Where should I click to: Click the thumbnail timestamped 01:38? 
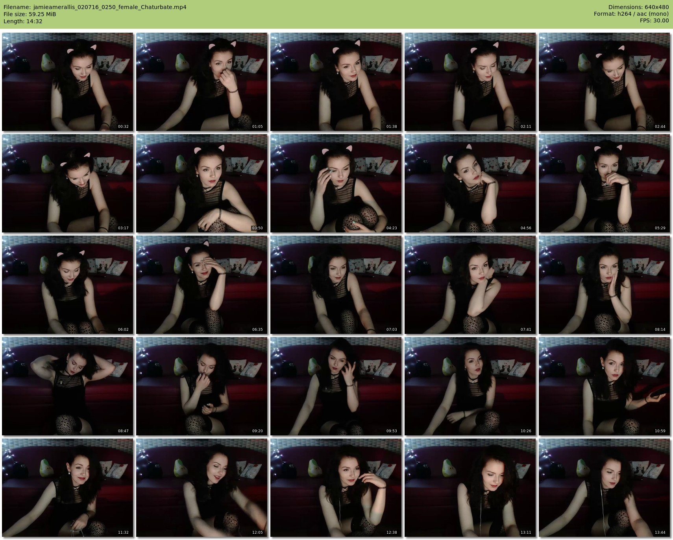click(x=336, y=82)
